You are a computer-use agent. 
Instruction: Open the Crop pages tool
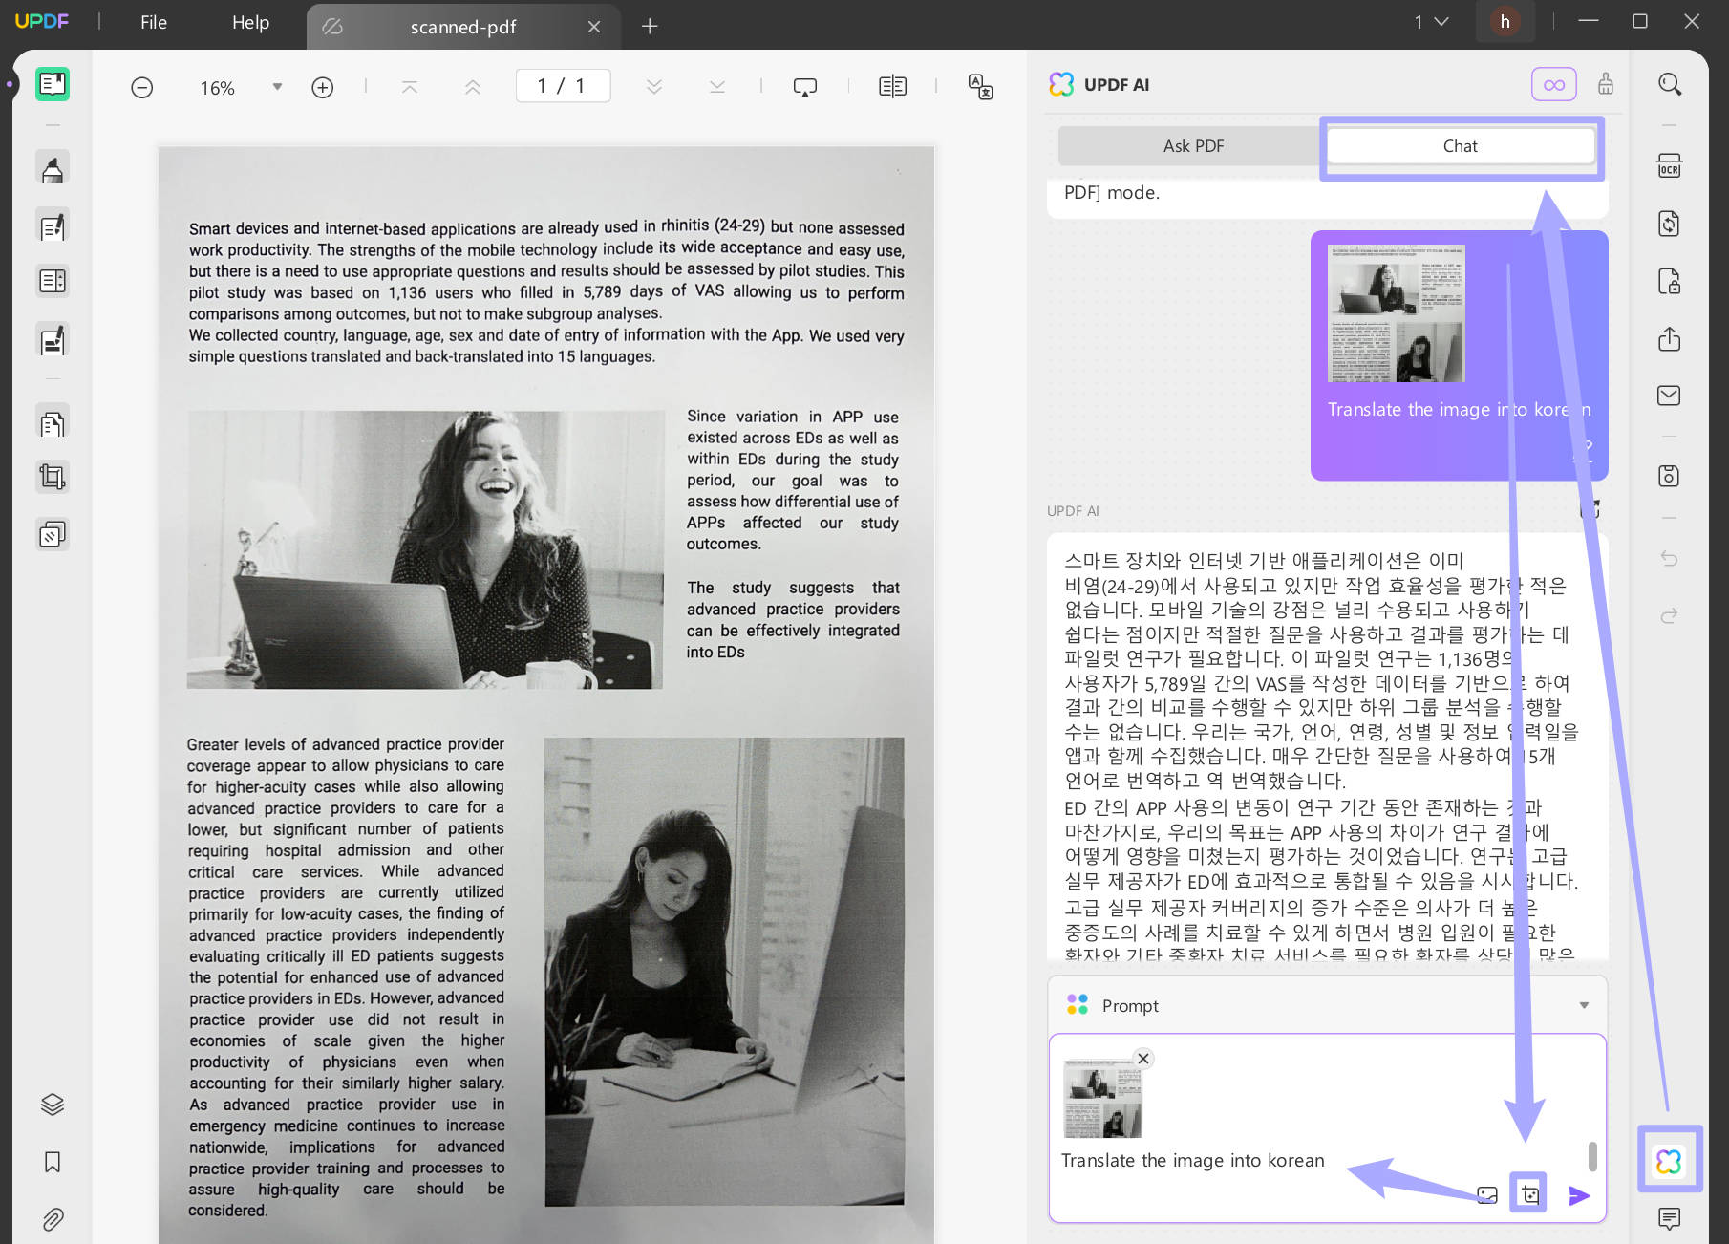point(52,476)
